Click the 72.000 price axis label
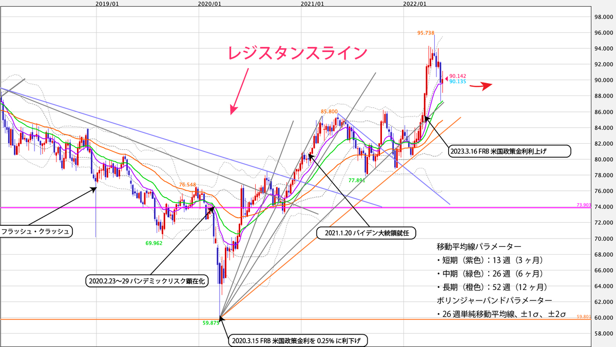 pos(603,223)
